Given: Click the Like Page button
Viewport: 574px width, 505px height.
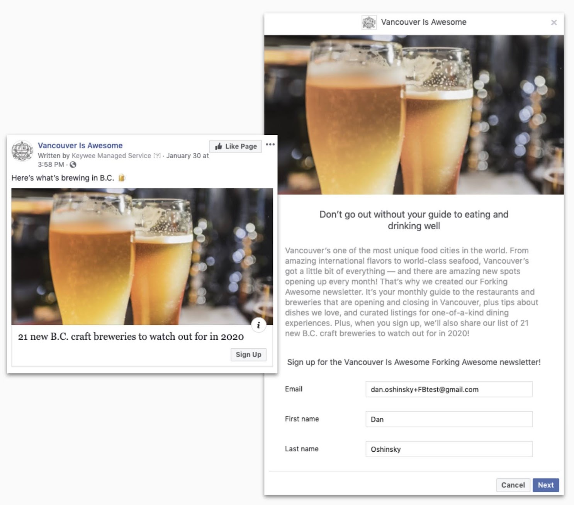Looking at the screenshot, I should (236, 146).
